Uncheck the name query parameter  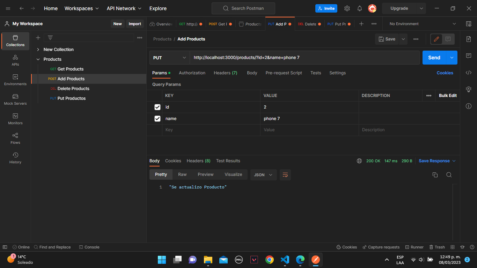[157, 118]
